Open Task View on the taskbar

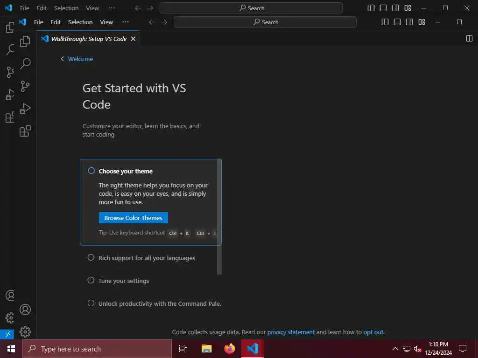pos(183,349)
